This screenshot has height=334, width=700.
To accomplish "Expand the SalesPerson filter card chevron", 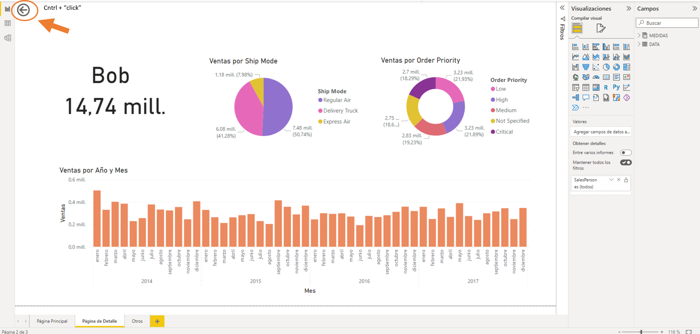I will click(611, 180).
